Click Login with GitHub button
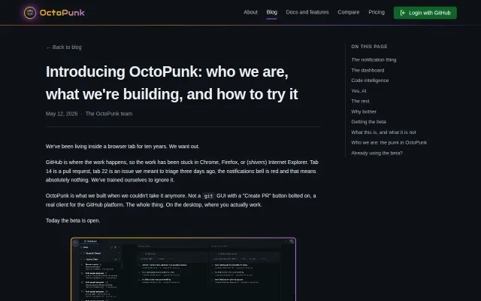Viewport: 481px width, 301px height. [x=425, y=13]
